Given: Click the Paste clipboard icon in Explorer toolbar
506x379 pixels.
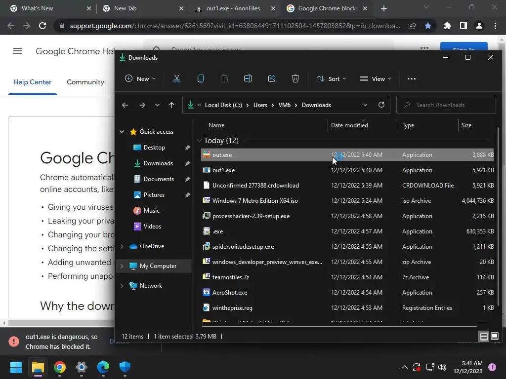Looking at the screenshot, I should 224,78.
